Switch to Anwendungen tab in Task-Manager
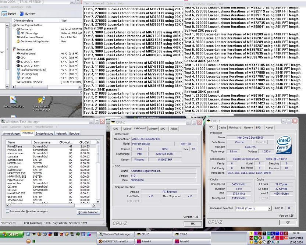Screen dimensions: 306x245 point(11,134)
